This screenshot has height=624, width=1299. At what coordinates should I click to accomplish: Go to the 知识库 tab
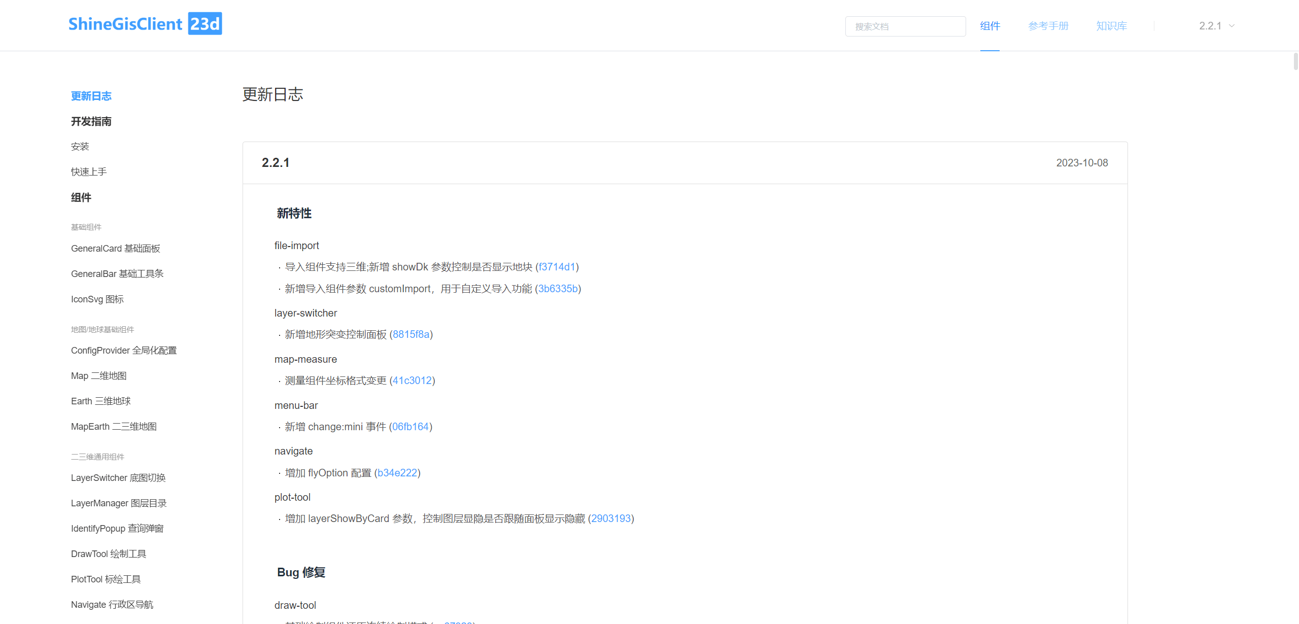coord(1111,26)
